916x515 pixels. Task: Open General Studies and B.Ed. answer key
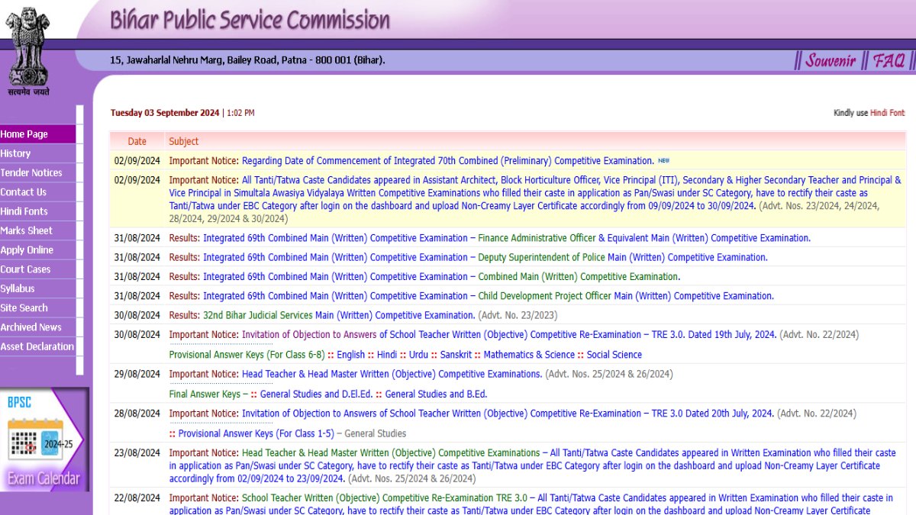pyautogui.click(x=436, y=394)
